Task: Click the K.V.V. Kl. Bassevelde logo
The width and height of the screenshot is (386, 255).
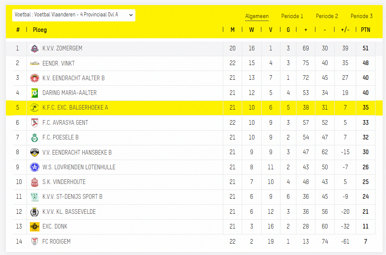Action: pyautogui.click(x=34, y=212)
